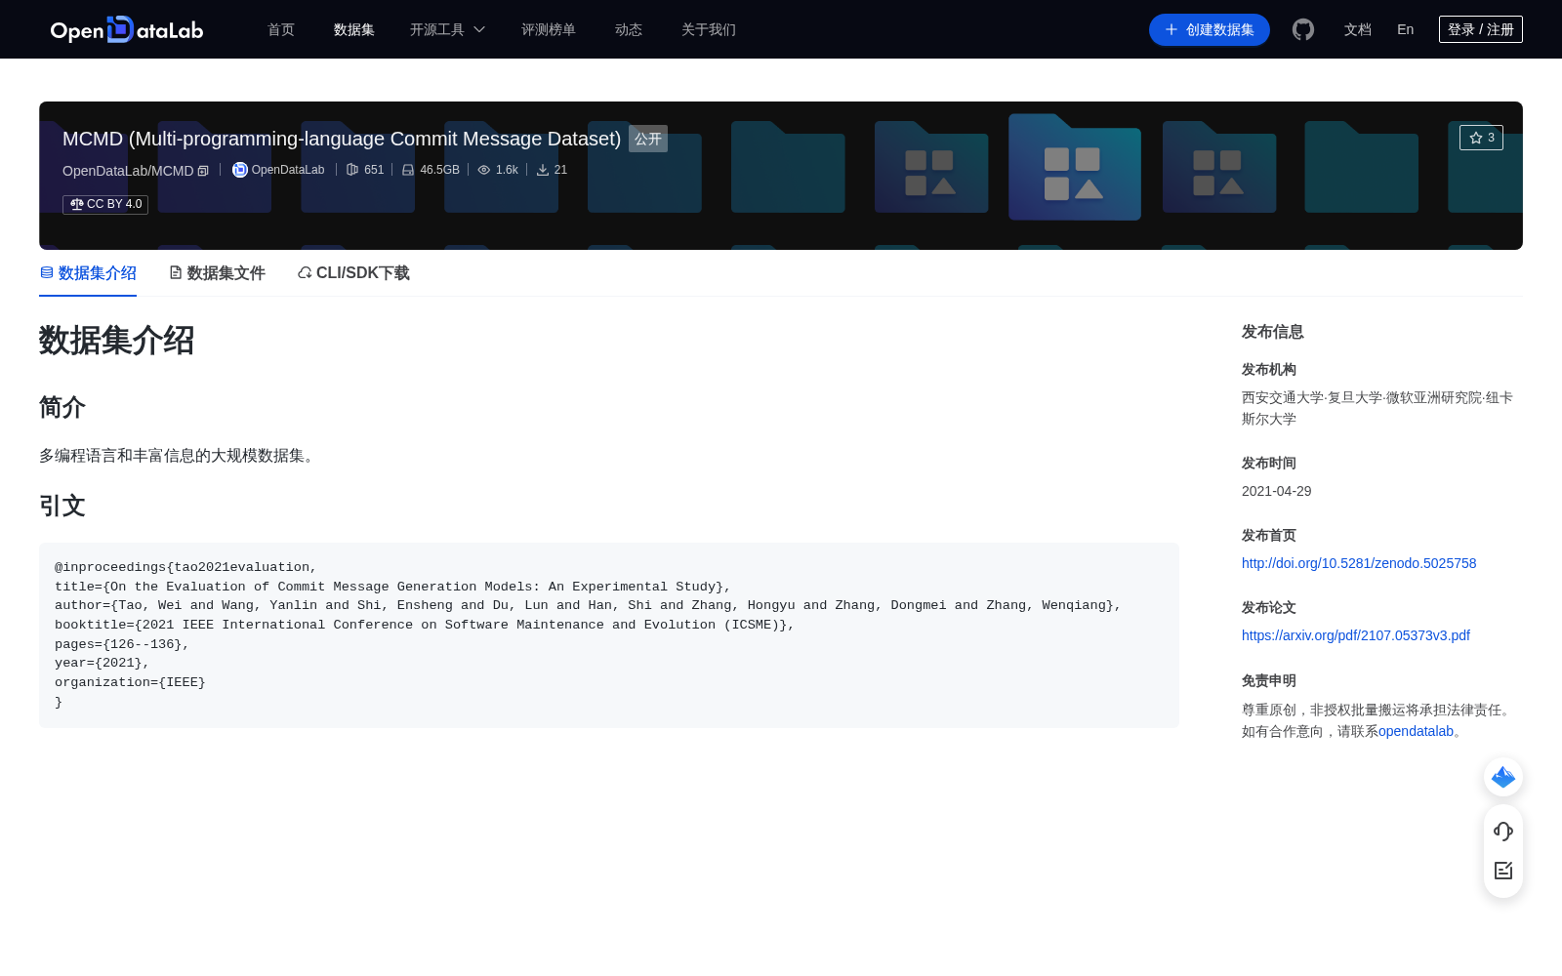Click the release date 2021-04-29
The image size is (1562, 976).
[x=1277, y=491]
